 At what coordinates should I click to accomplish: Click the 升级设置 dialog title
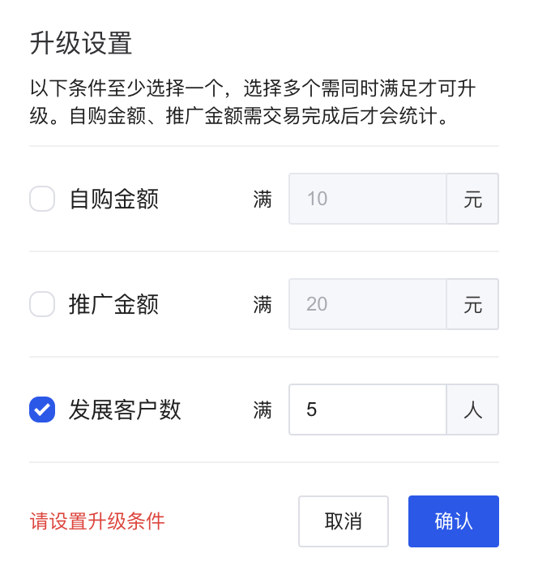tap(81, 43)
